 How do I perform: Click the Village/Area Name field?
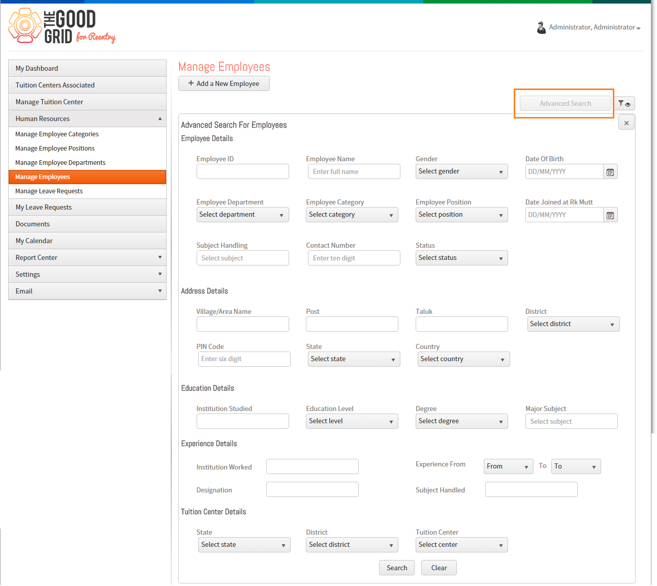coord(242,324)
